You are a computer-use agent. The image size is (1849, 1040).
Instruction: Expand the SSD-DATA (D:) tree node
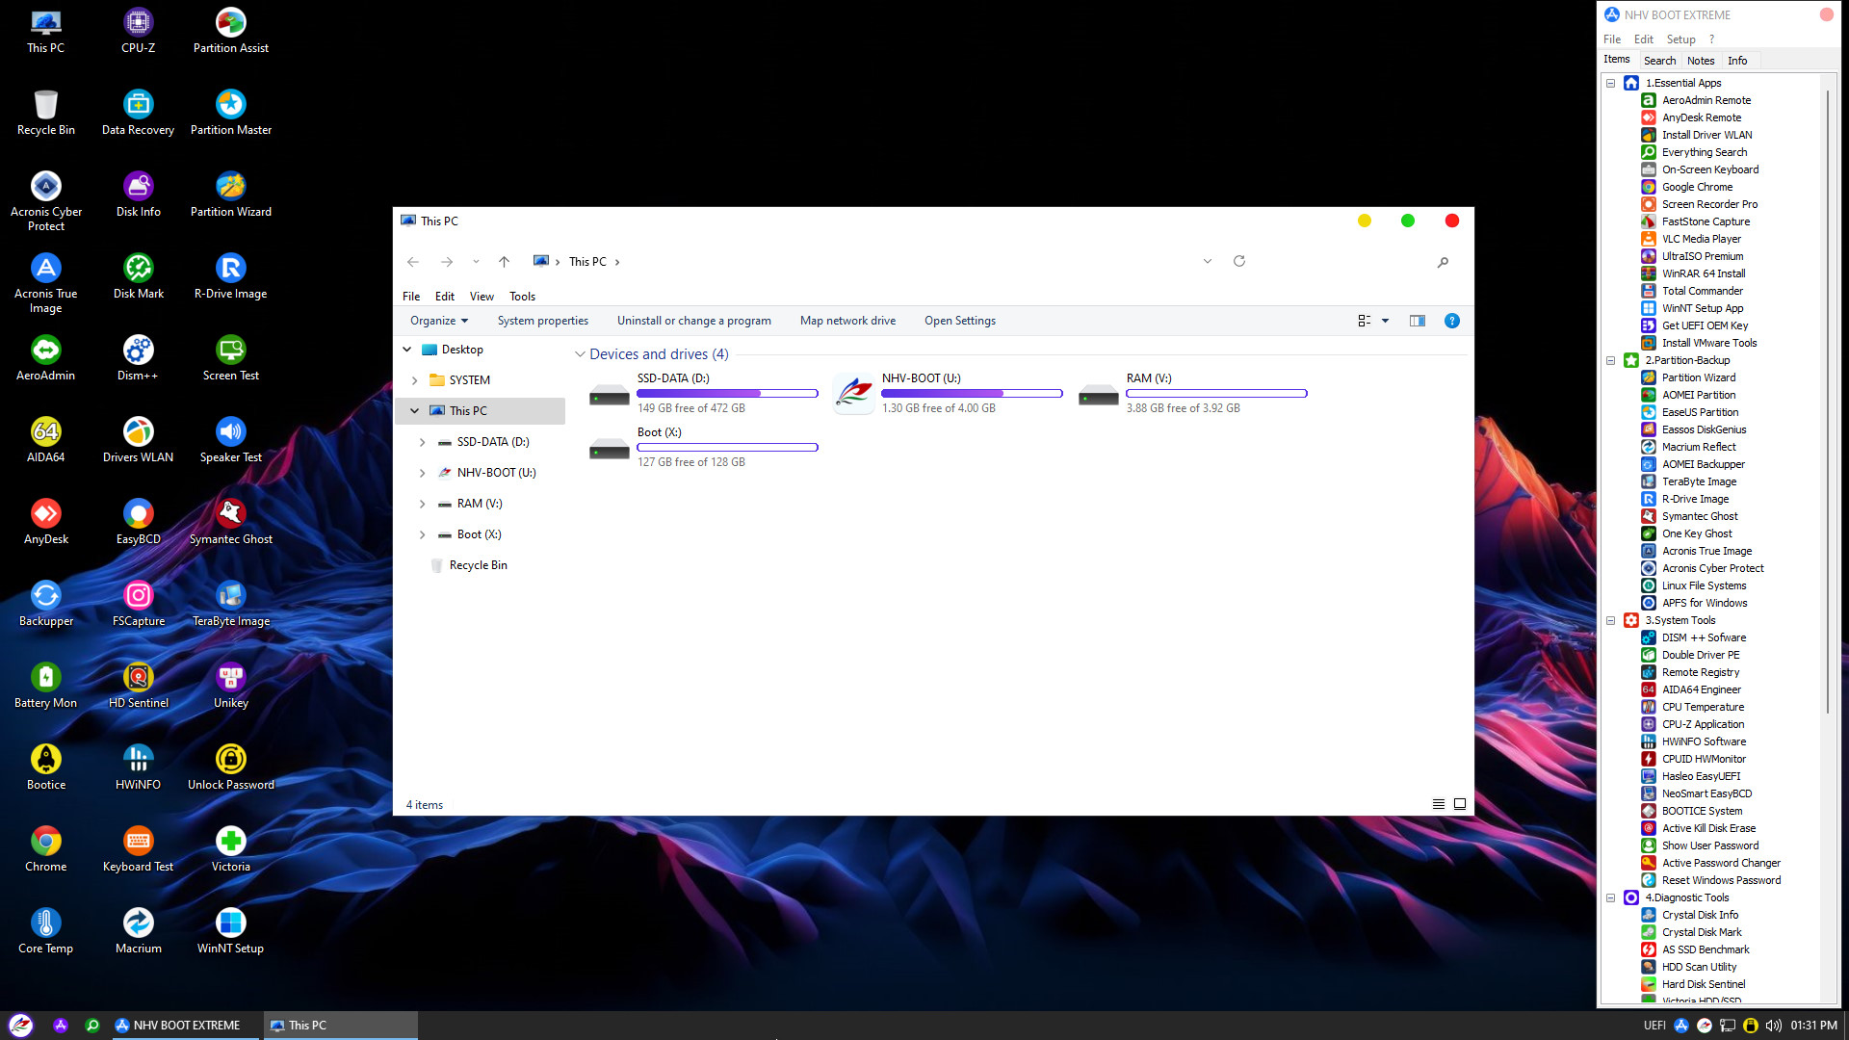coord(422,442)
